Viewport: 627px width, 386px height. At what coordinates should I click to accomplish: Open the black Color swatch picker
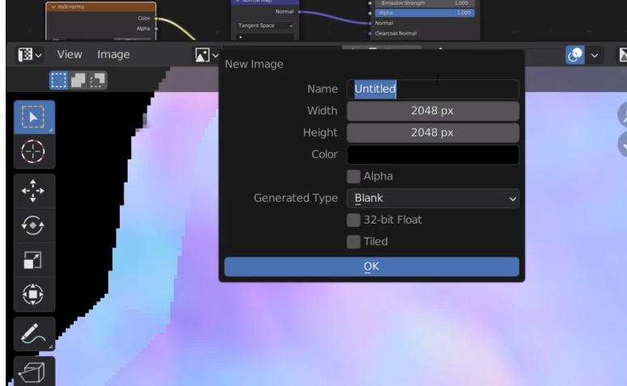point(433,154)
